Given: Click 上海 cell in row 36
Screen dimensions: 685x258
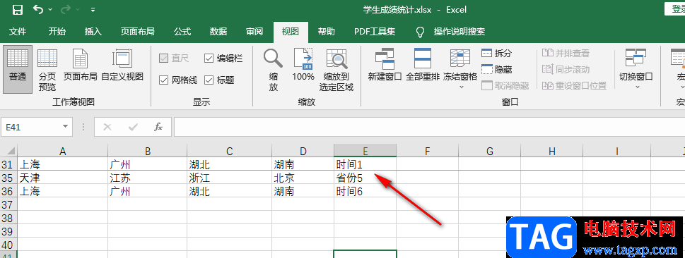Looking at the screenshot, I should pyautogui.click(x=62, y=191).
